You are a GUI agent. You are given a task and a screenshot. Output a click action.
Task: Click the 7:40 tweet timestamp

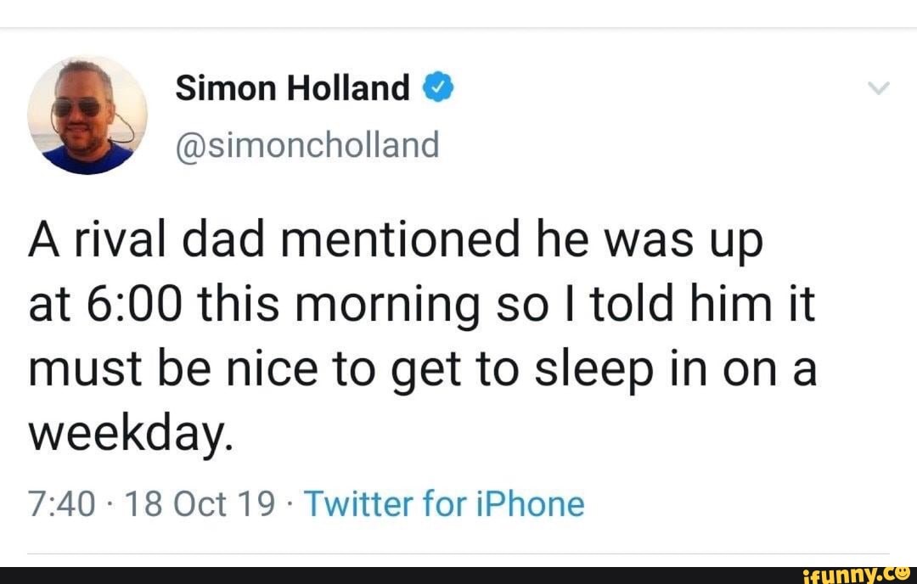[63, 504]
